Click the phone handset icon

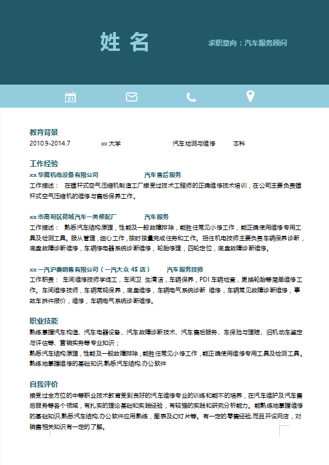click(x=191, y=97)
